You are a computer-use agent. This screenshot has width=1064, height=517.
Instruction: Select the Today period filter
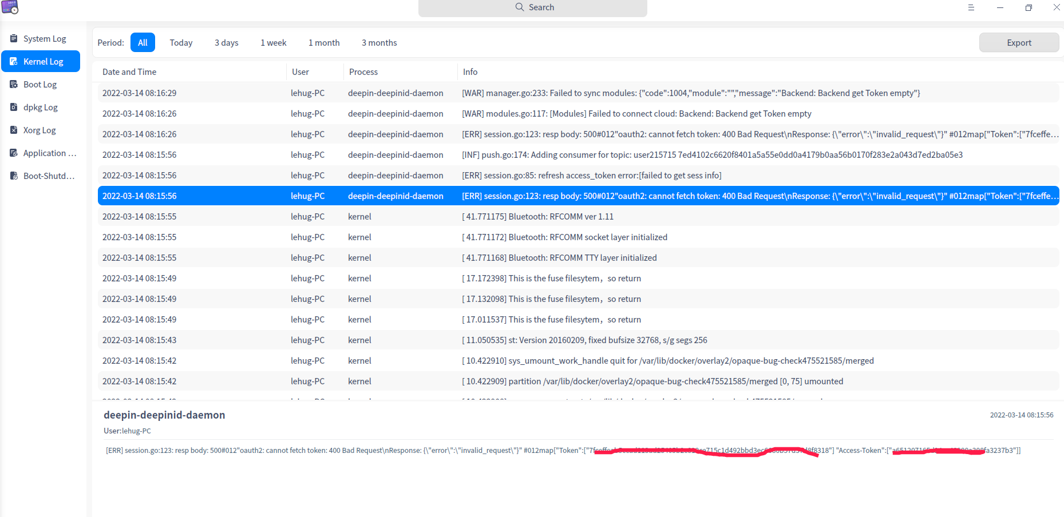tap(181, 42)
